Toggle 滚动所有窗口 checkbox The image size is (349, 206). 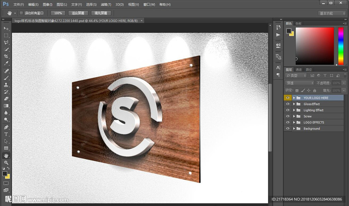pyautogui.click(x=21, y=13)
